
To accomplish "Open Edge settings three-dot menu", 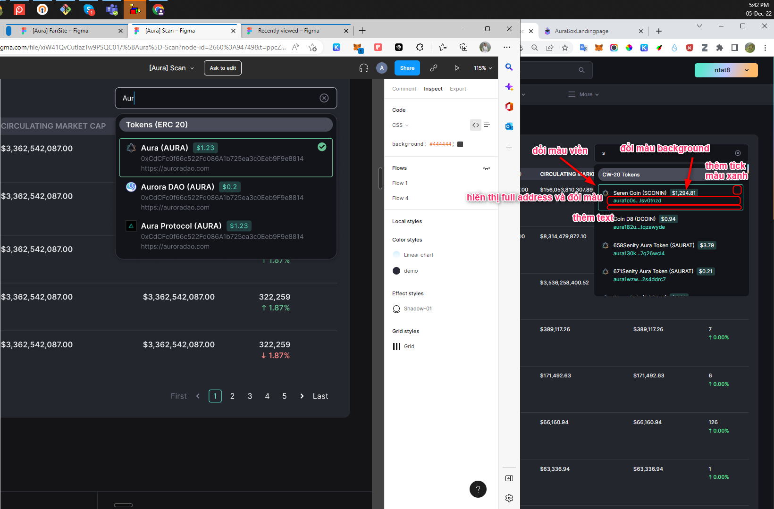I will 507,47.
